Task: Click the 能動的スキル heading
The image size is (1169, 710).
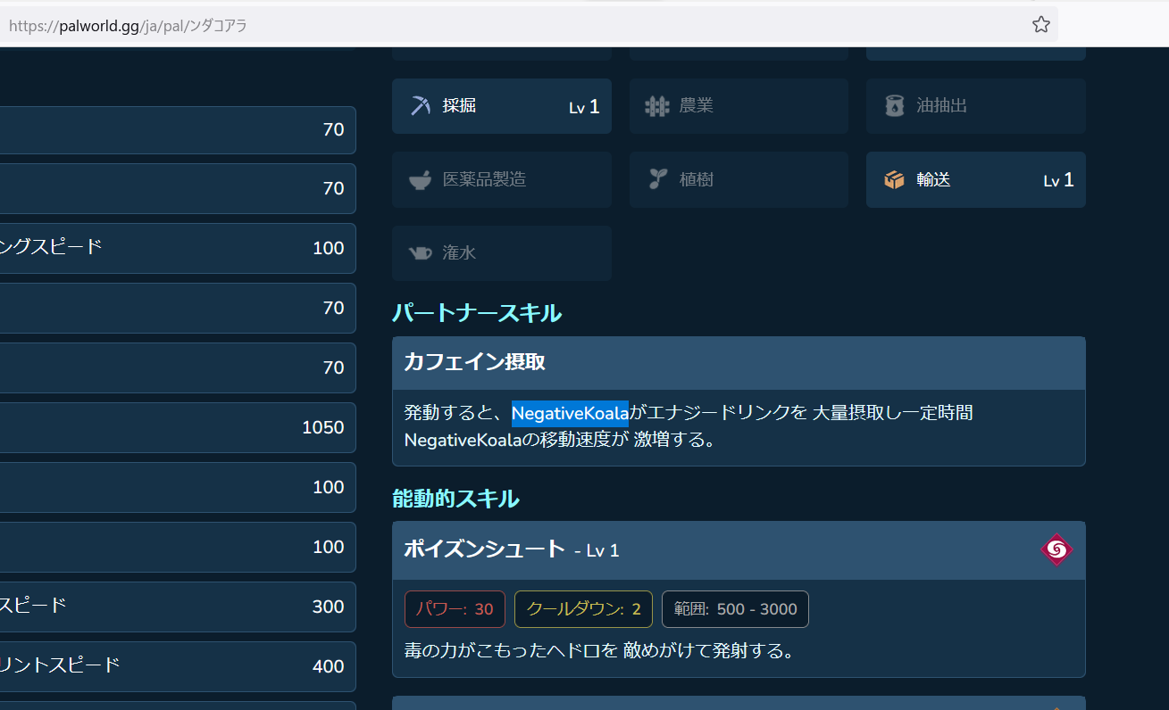Action: (x=455, y=499)
